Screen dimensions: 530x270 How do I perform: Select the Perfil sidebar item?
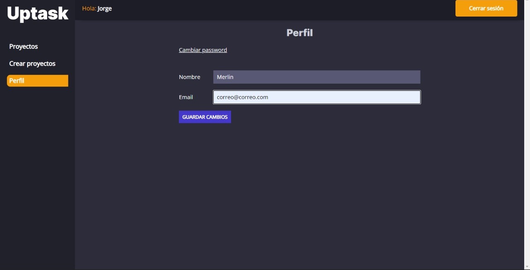38,81
